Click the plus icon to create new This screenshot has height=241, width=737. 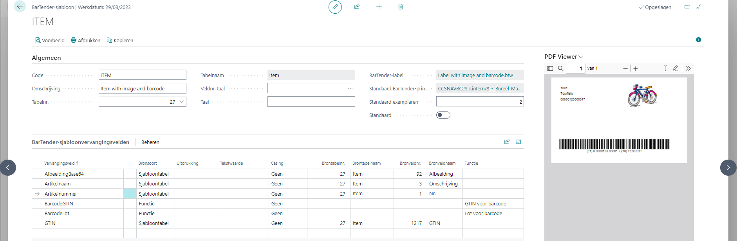[379, 7]
